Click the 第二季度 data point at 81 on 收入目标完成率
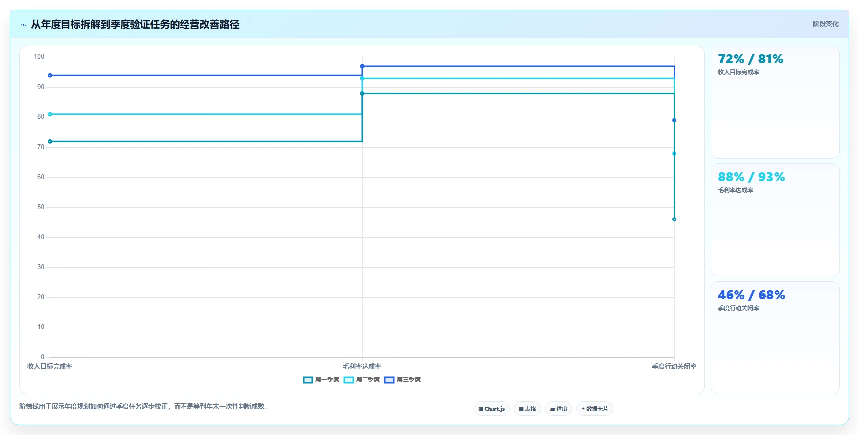 point(50,114)
